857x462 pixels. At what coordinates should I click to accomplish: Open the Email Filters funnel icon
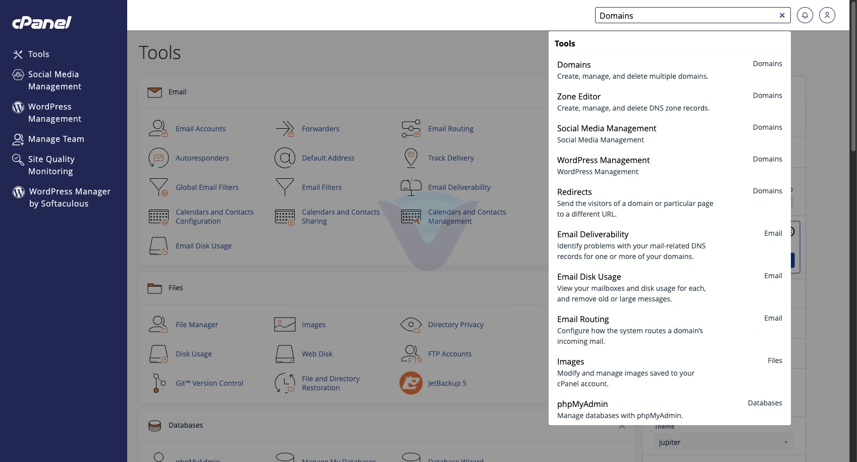(285, 187)
